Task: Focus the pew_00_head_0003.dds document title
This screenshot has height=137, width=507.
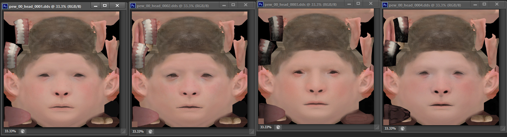Action: [x=297, y=4]
